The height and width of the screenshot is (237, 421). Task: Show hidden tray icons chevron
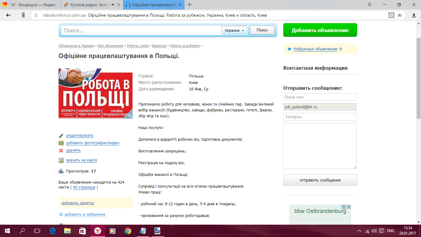click(359, 231)
